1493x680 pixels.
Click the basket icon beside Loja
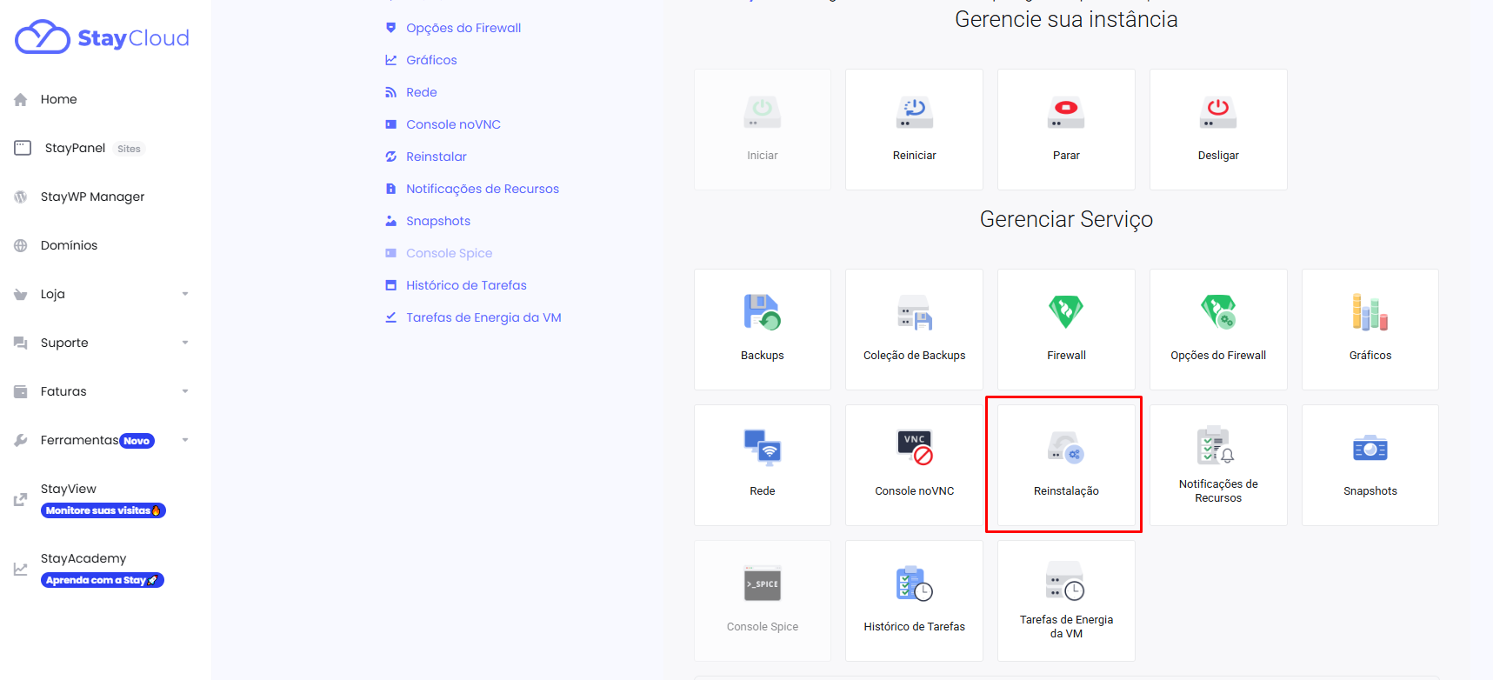point(21,294)
